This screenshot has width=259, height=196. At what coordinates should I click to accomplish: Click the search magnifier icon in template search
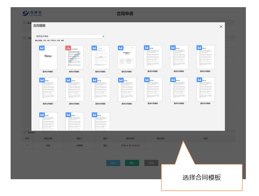click(x=103, y=36)
